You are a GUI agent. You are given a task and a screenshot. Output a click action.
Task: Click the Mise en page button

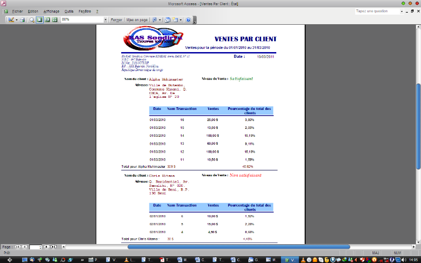click(137, 20)
